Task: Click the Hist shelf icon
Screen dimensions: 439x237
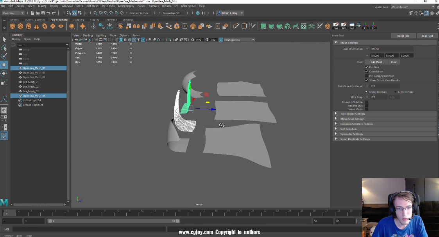Action: [x=336, y=26]
